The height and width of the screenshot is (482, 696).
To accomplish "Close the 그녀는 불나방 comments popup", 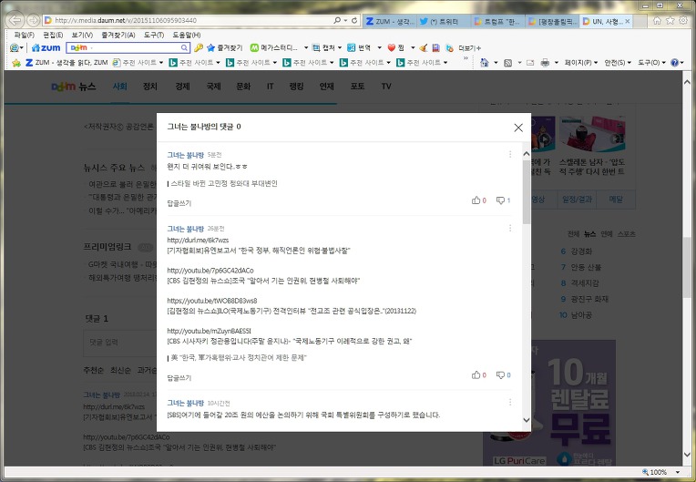I will [x=518, y=128].
